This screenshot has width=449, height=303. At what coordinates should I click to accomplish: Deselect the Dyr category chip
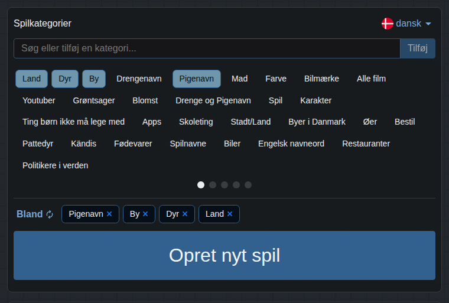[x=65, y=79]
